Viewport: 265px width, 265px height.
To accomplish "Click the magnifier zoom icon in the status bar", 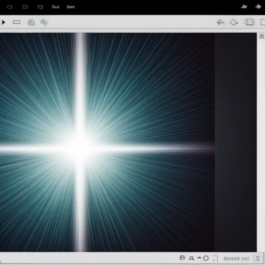I will click(x=191, y=258).
